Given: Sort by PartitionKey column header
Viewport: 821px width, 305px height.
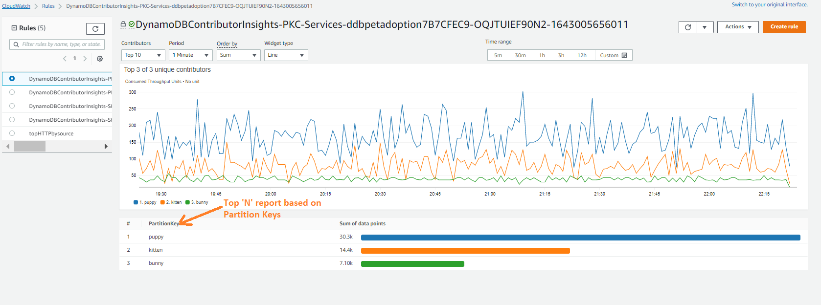Looking at the screenshot, I should tap(164, 223).
